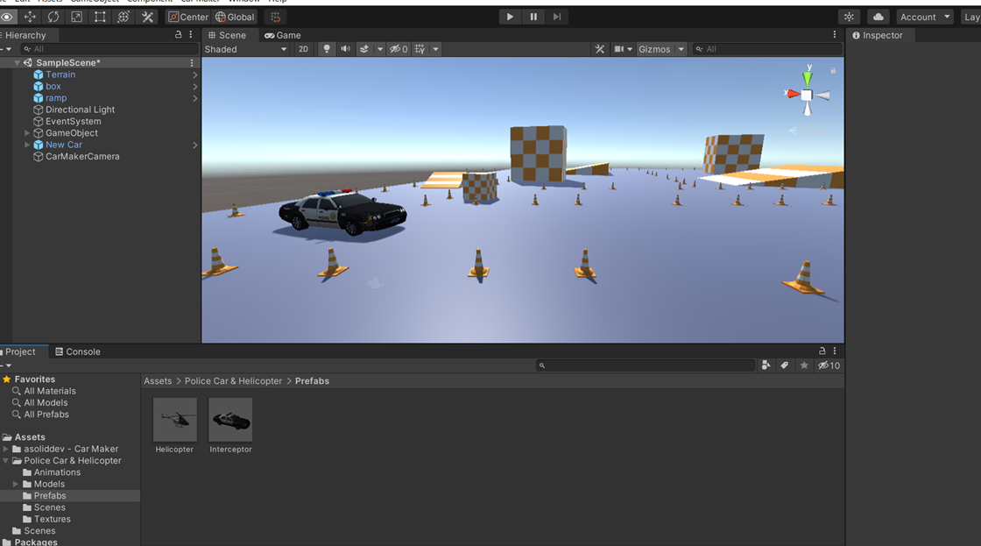Viewport: 981px width, 546px height.
Task: Toggle scene lighting
Action: (327, 49)
